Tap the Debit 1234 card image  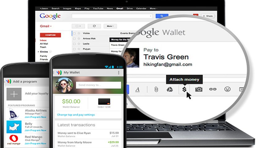[x=104, y=101]
